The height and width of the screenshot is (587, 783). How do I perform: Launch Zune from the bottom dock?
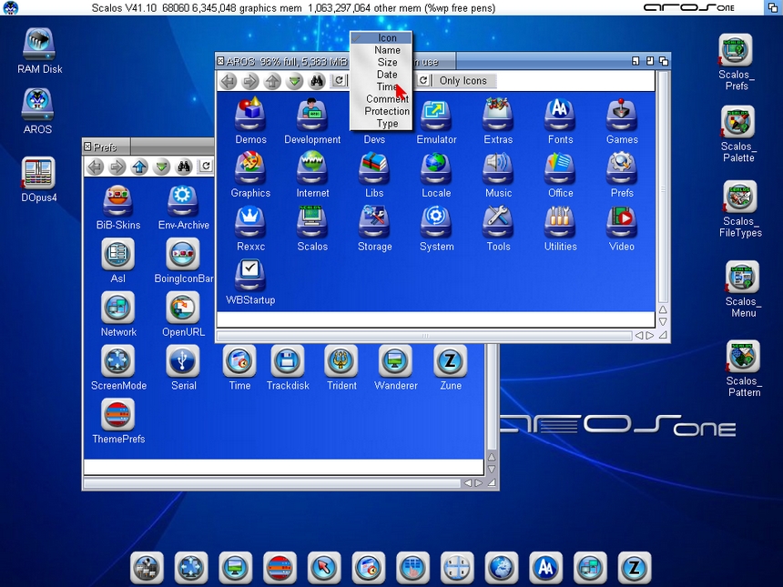(635, 568)
